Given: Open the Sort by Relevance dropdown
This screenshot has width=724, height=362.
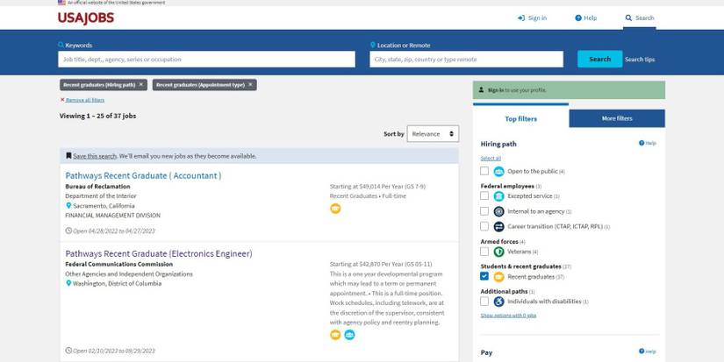Looking at the screenshot, I should pyautogui.click(x=433, y=134).
